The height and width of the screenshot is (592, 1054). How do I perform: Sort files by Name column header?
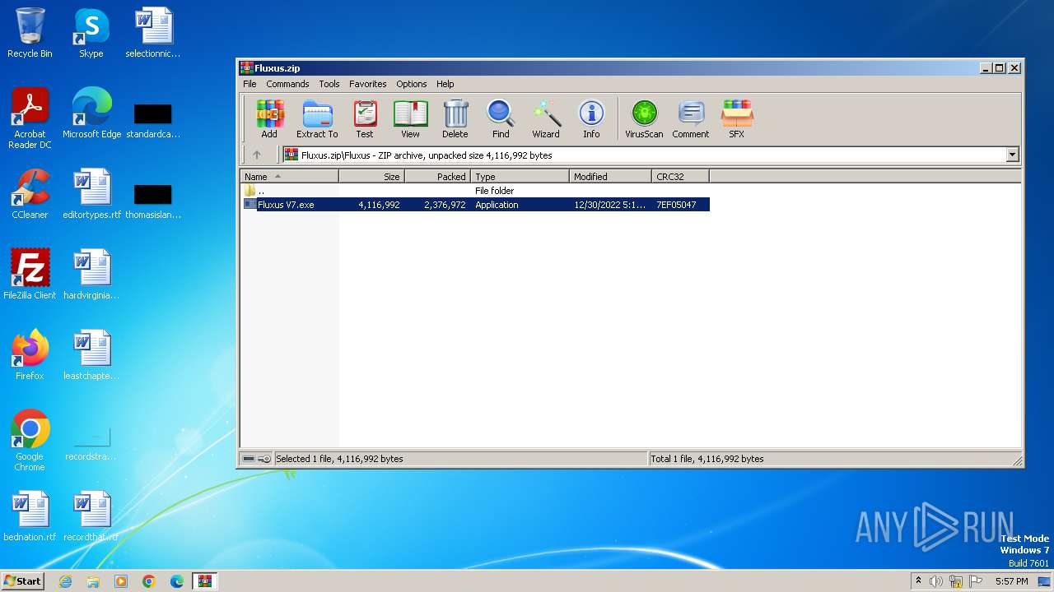point(289,177)
